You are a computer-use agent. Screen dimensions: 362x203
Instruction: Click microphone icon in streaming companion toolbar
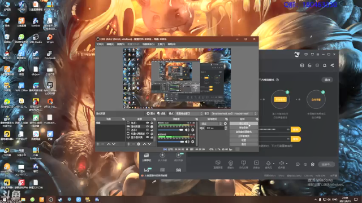tap(268, 164)
